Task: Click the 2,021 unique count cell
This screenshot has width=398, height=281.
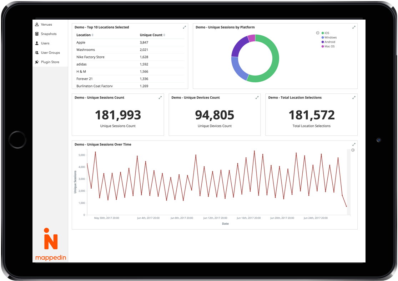Action: (x=144, y=50)
